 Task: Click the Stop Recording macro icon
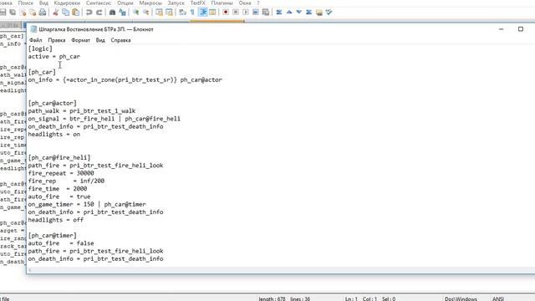pyautogui.click(x=236, y=13)
